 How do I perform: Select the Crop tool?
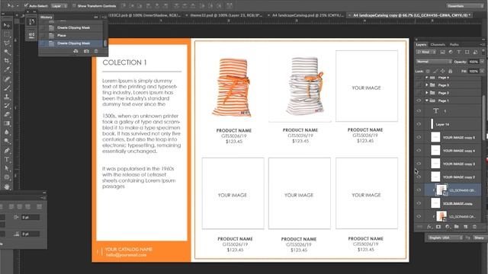(x=7, y=61)
